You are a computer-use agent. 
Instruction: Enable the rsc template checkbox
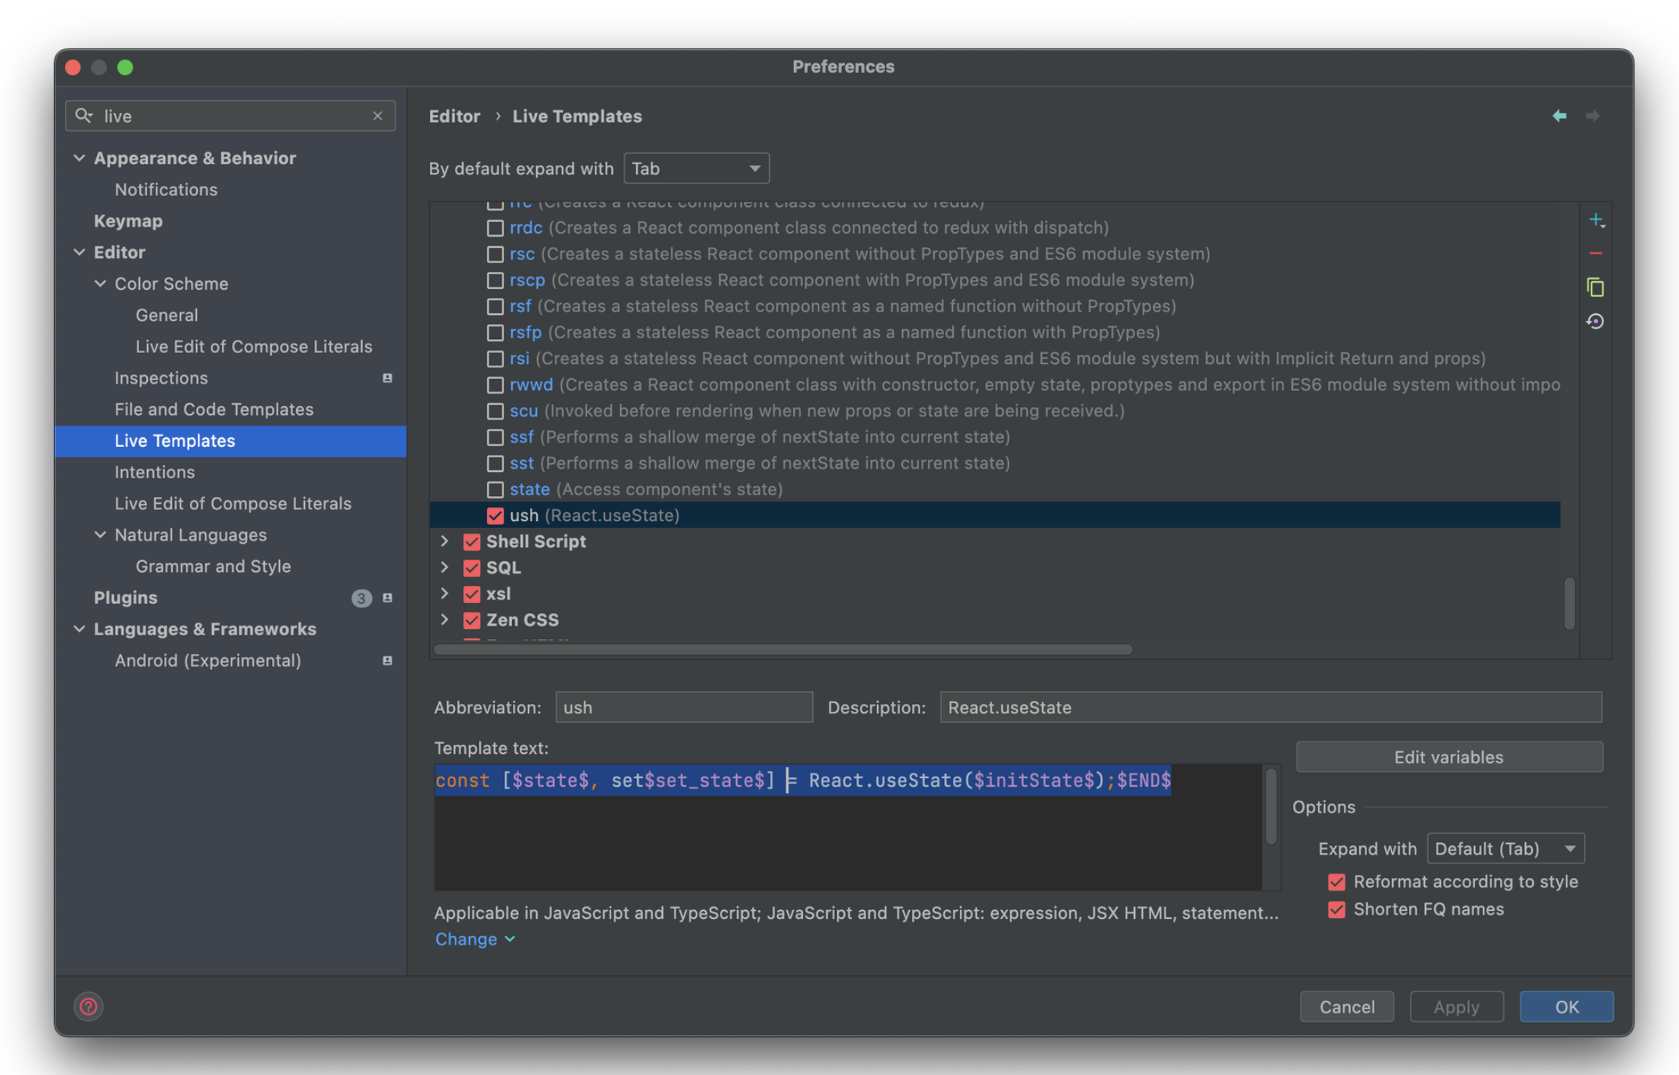click(x=495, y=254)
